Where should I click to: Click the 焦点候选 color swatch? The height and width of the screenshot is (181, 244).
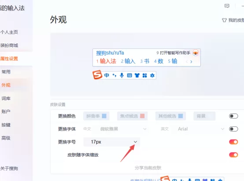[142, 116]
